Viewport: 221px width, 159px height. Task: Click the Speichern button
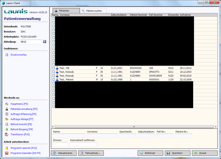(x=177, y=153)
